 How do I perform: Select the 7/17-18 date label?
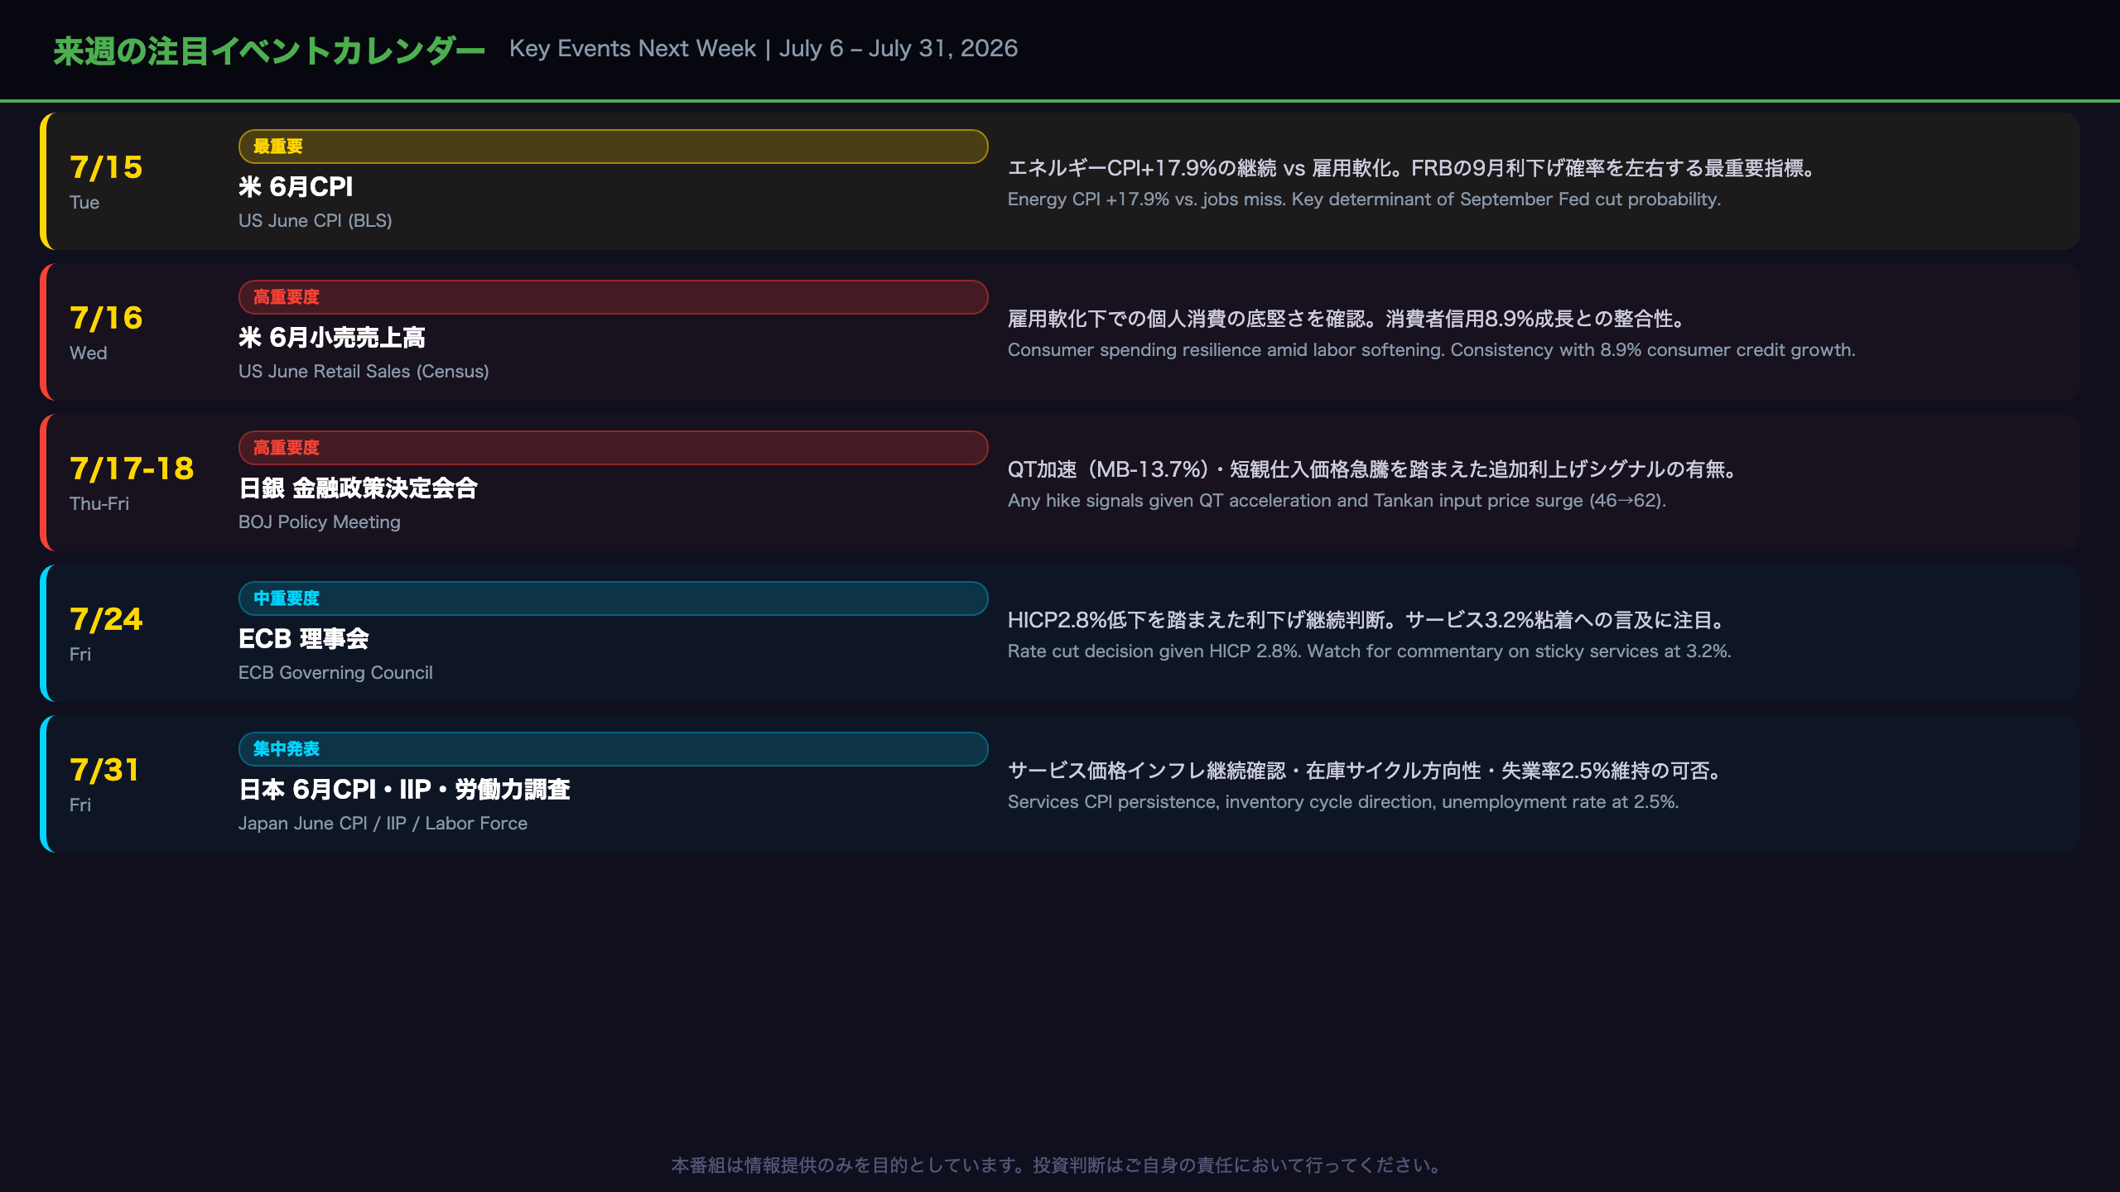(132, 469)
